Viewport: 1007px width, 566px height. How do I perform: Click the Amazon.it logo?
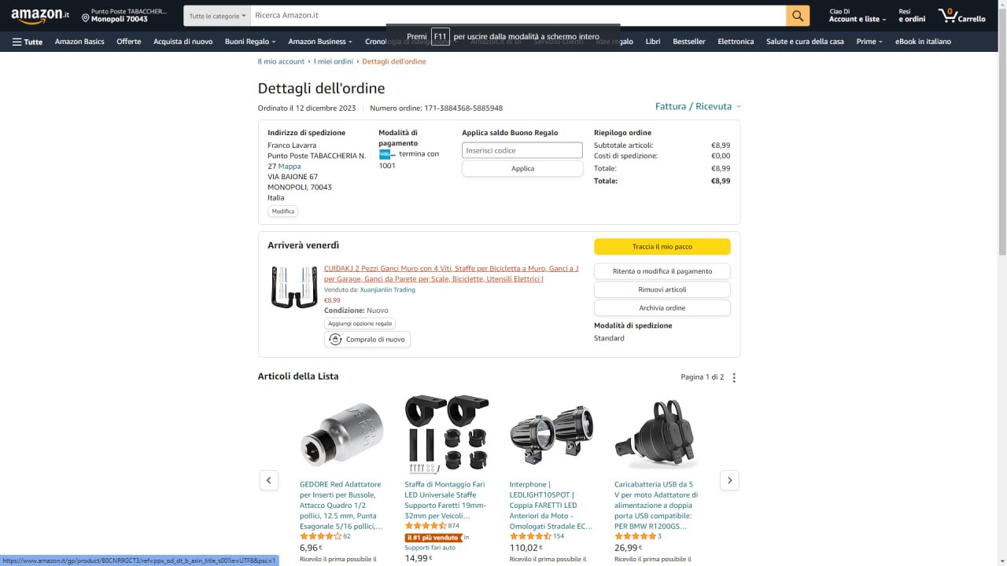pos(40,16)
